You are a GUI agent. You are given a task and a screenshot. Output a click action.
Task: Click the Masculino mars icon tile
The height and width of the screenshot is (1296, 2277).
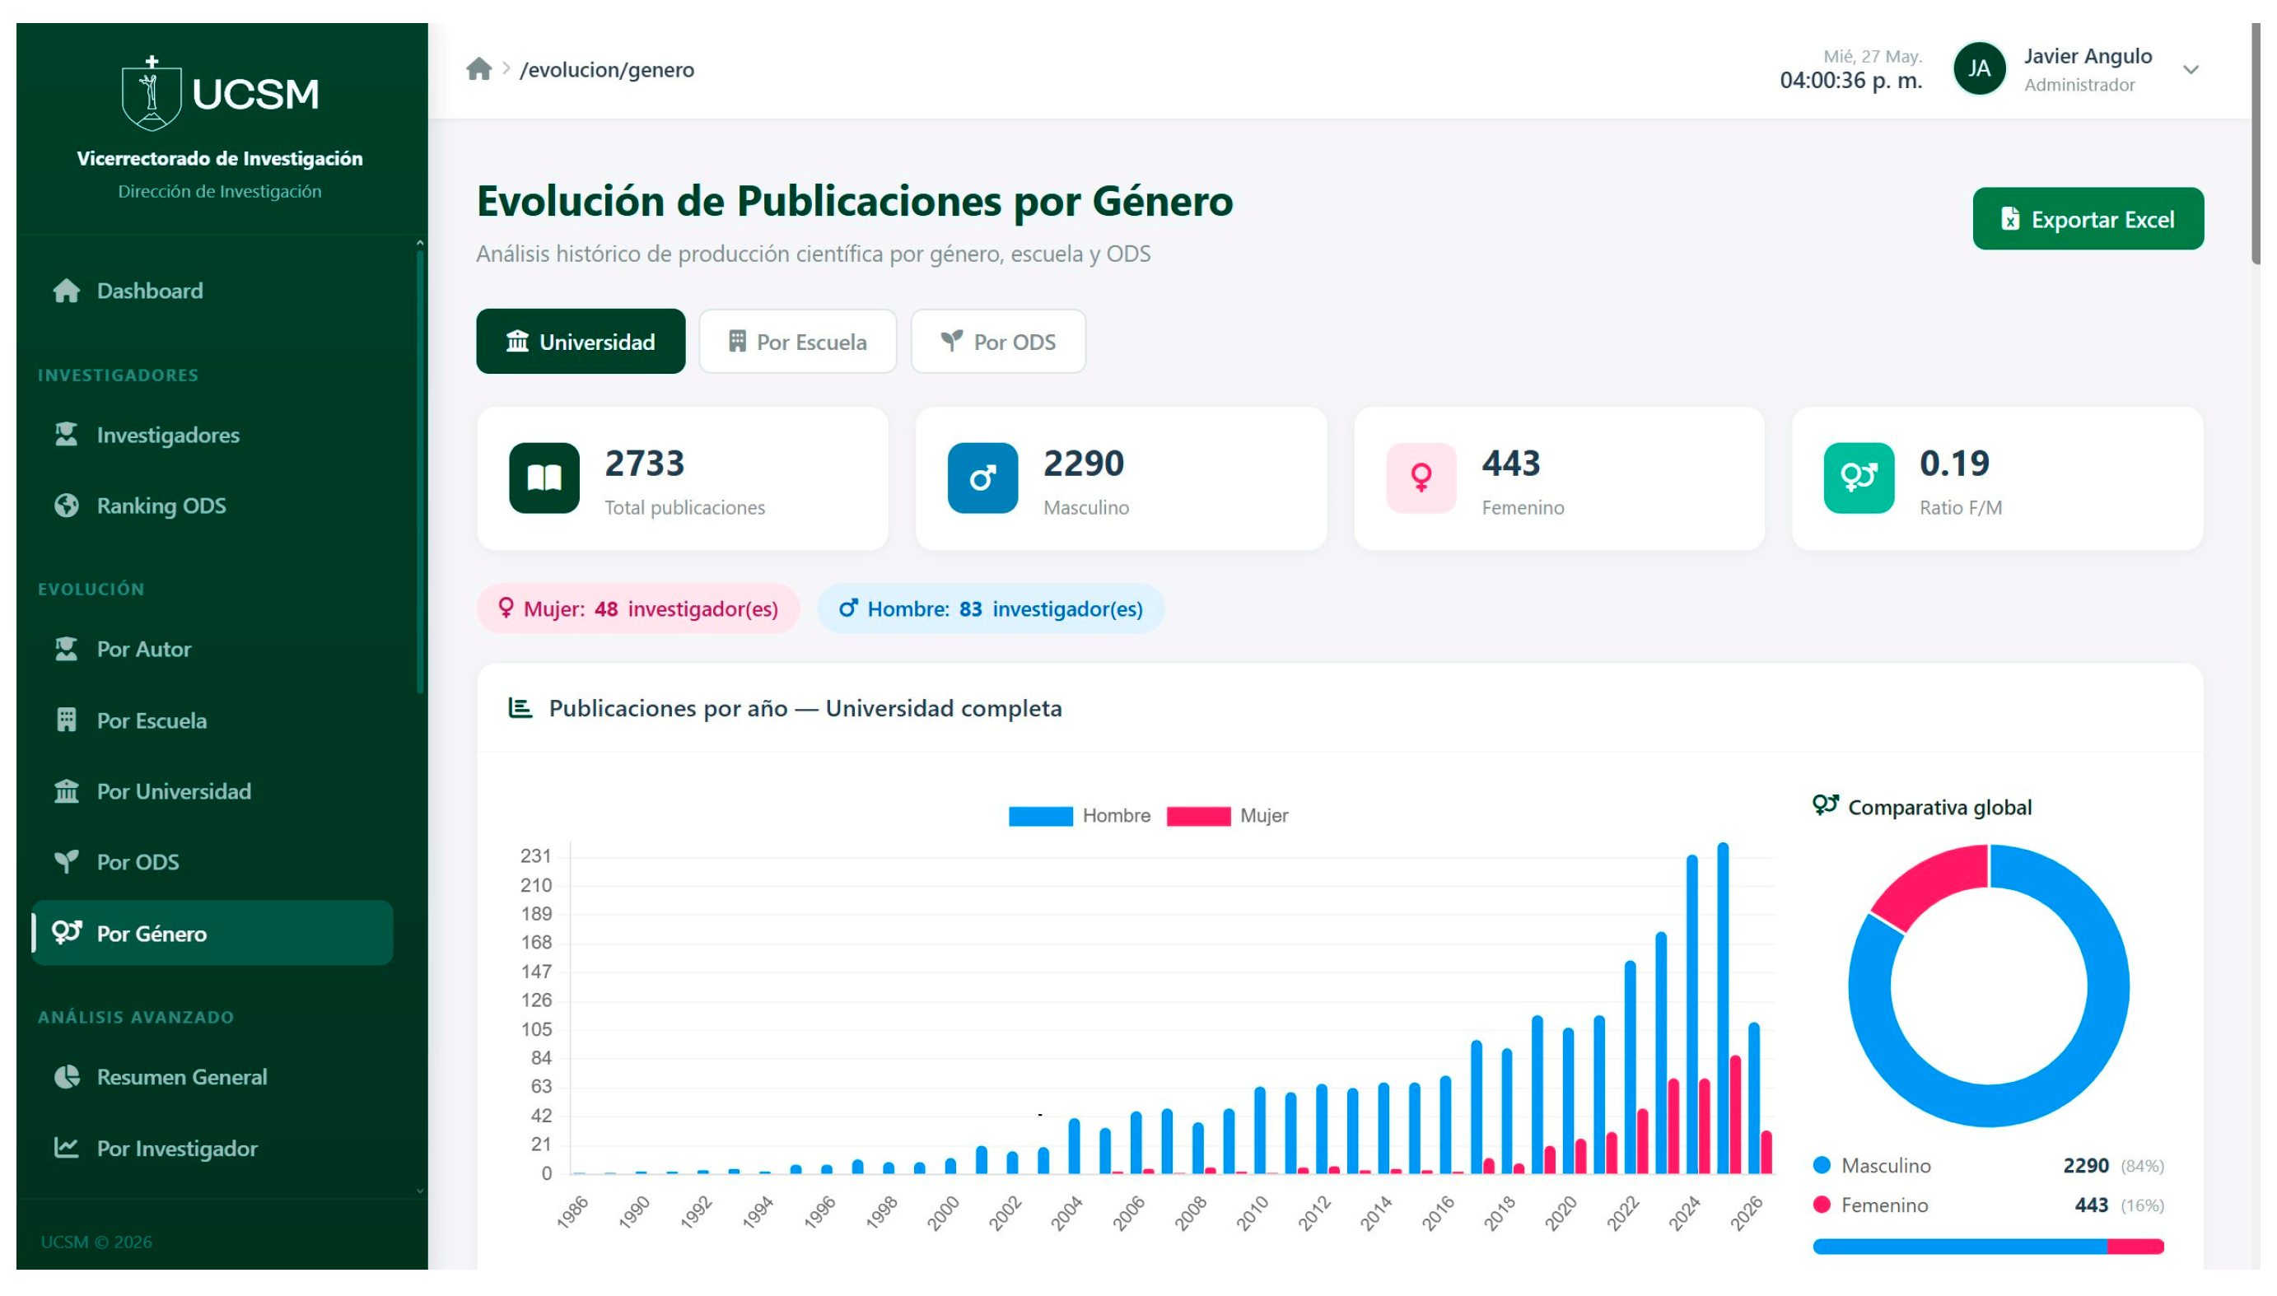[982, 478]
